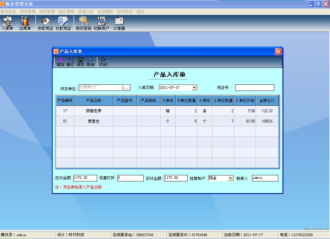Open the 综合查帐 menu
The width and height of the screenshot is (330, 239).
pos(66,12)
